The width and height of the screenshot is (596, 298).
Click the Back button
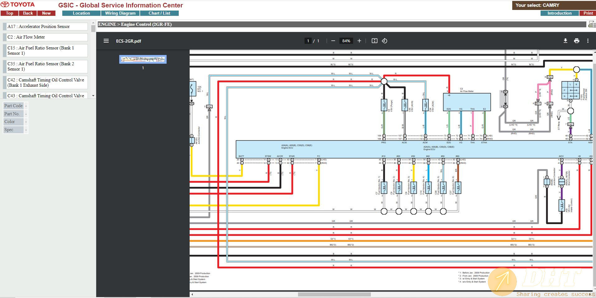pyautogui.click(x=28, y=13)
